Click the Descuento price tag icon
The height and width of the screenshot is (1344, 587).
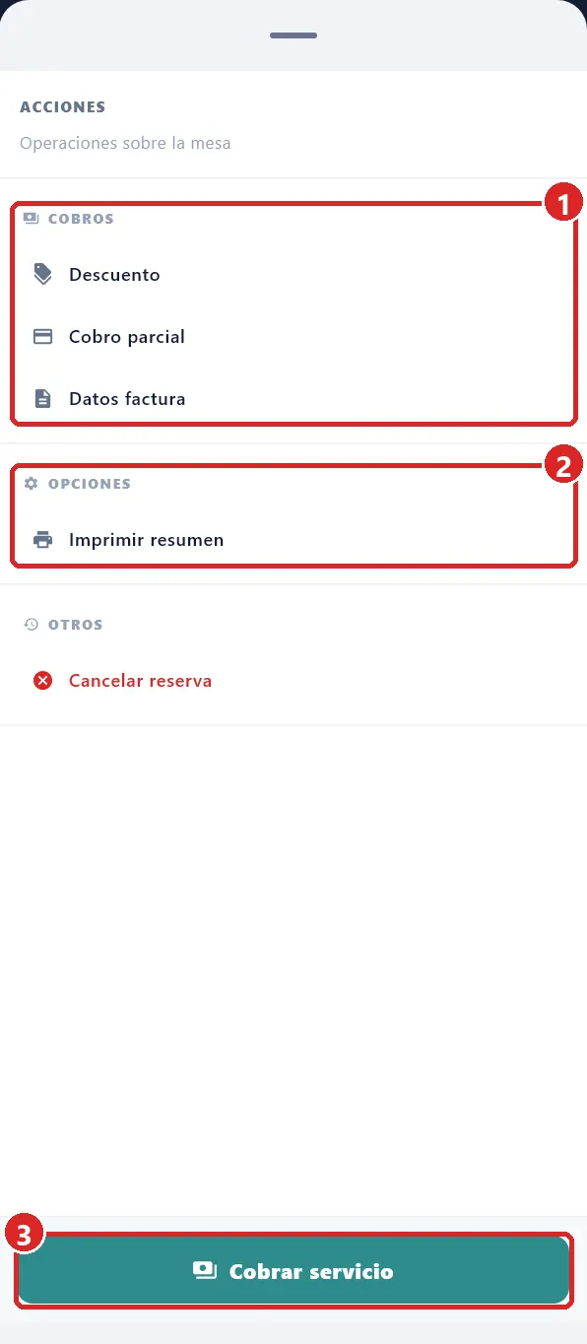(x=42, y=274)
